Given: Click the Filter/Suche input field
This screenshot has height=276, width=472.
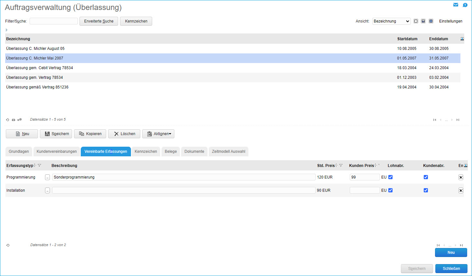Looking at the screenshot, I should point(54,21).
